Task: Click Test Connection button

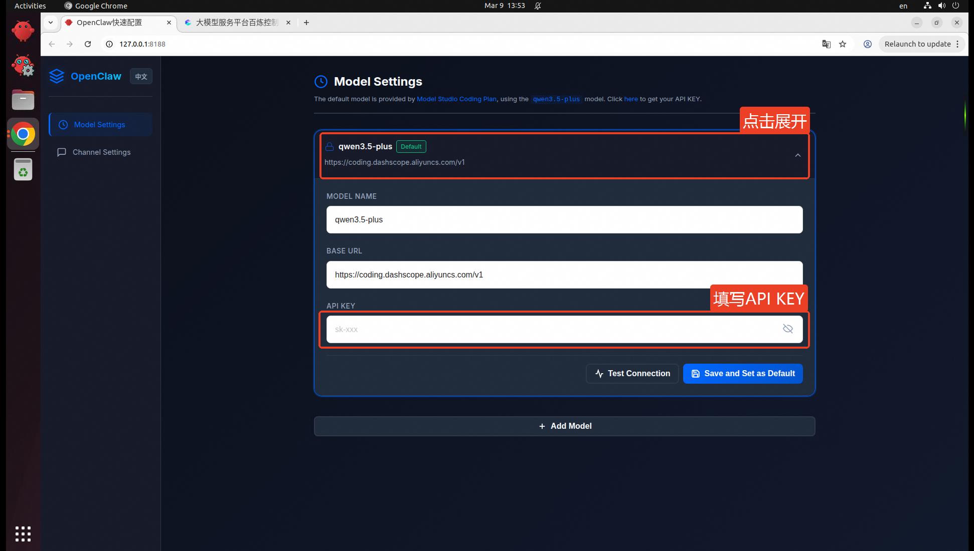Action: tap(632, 374)
